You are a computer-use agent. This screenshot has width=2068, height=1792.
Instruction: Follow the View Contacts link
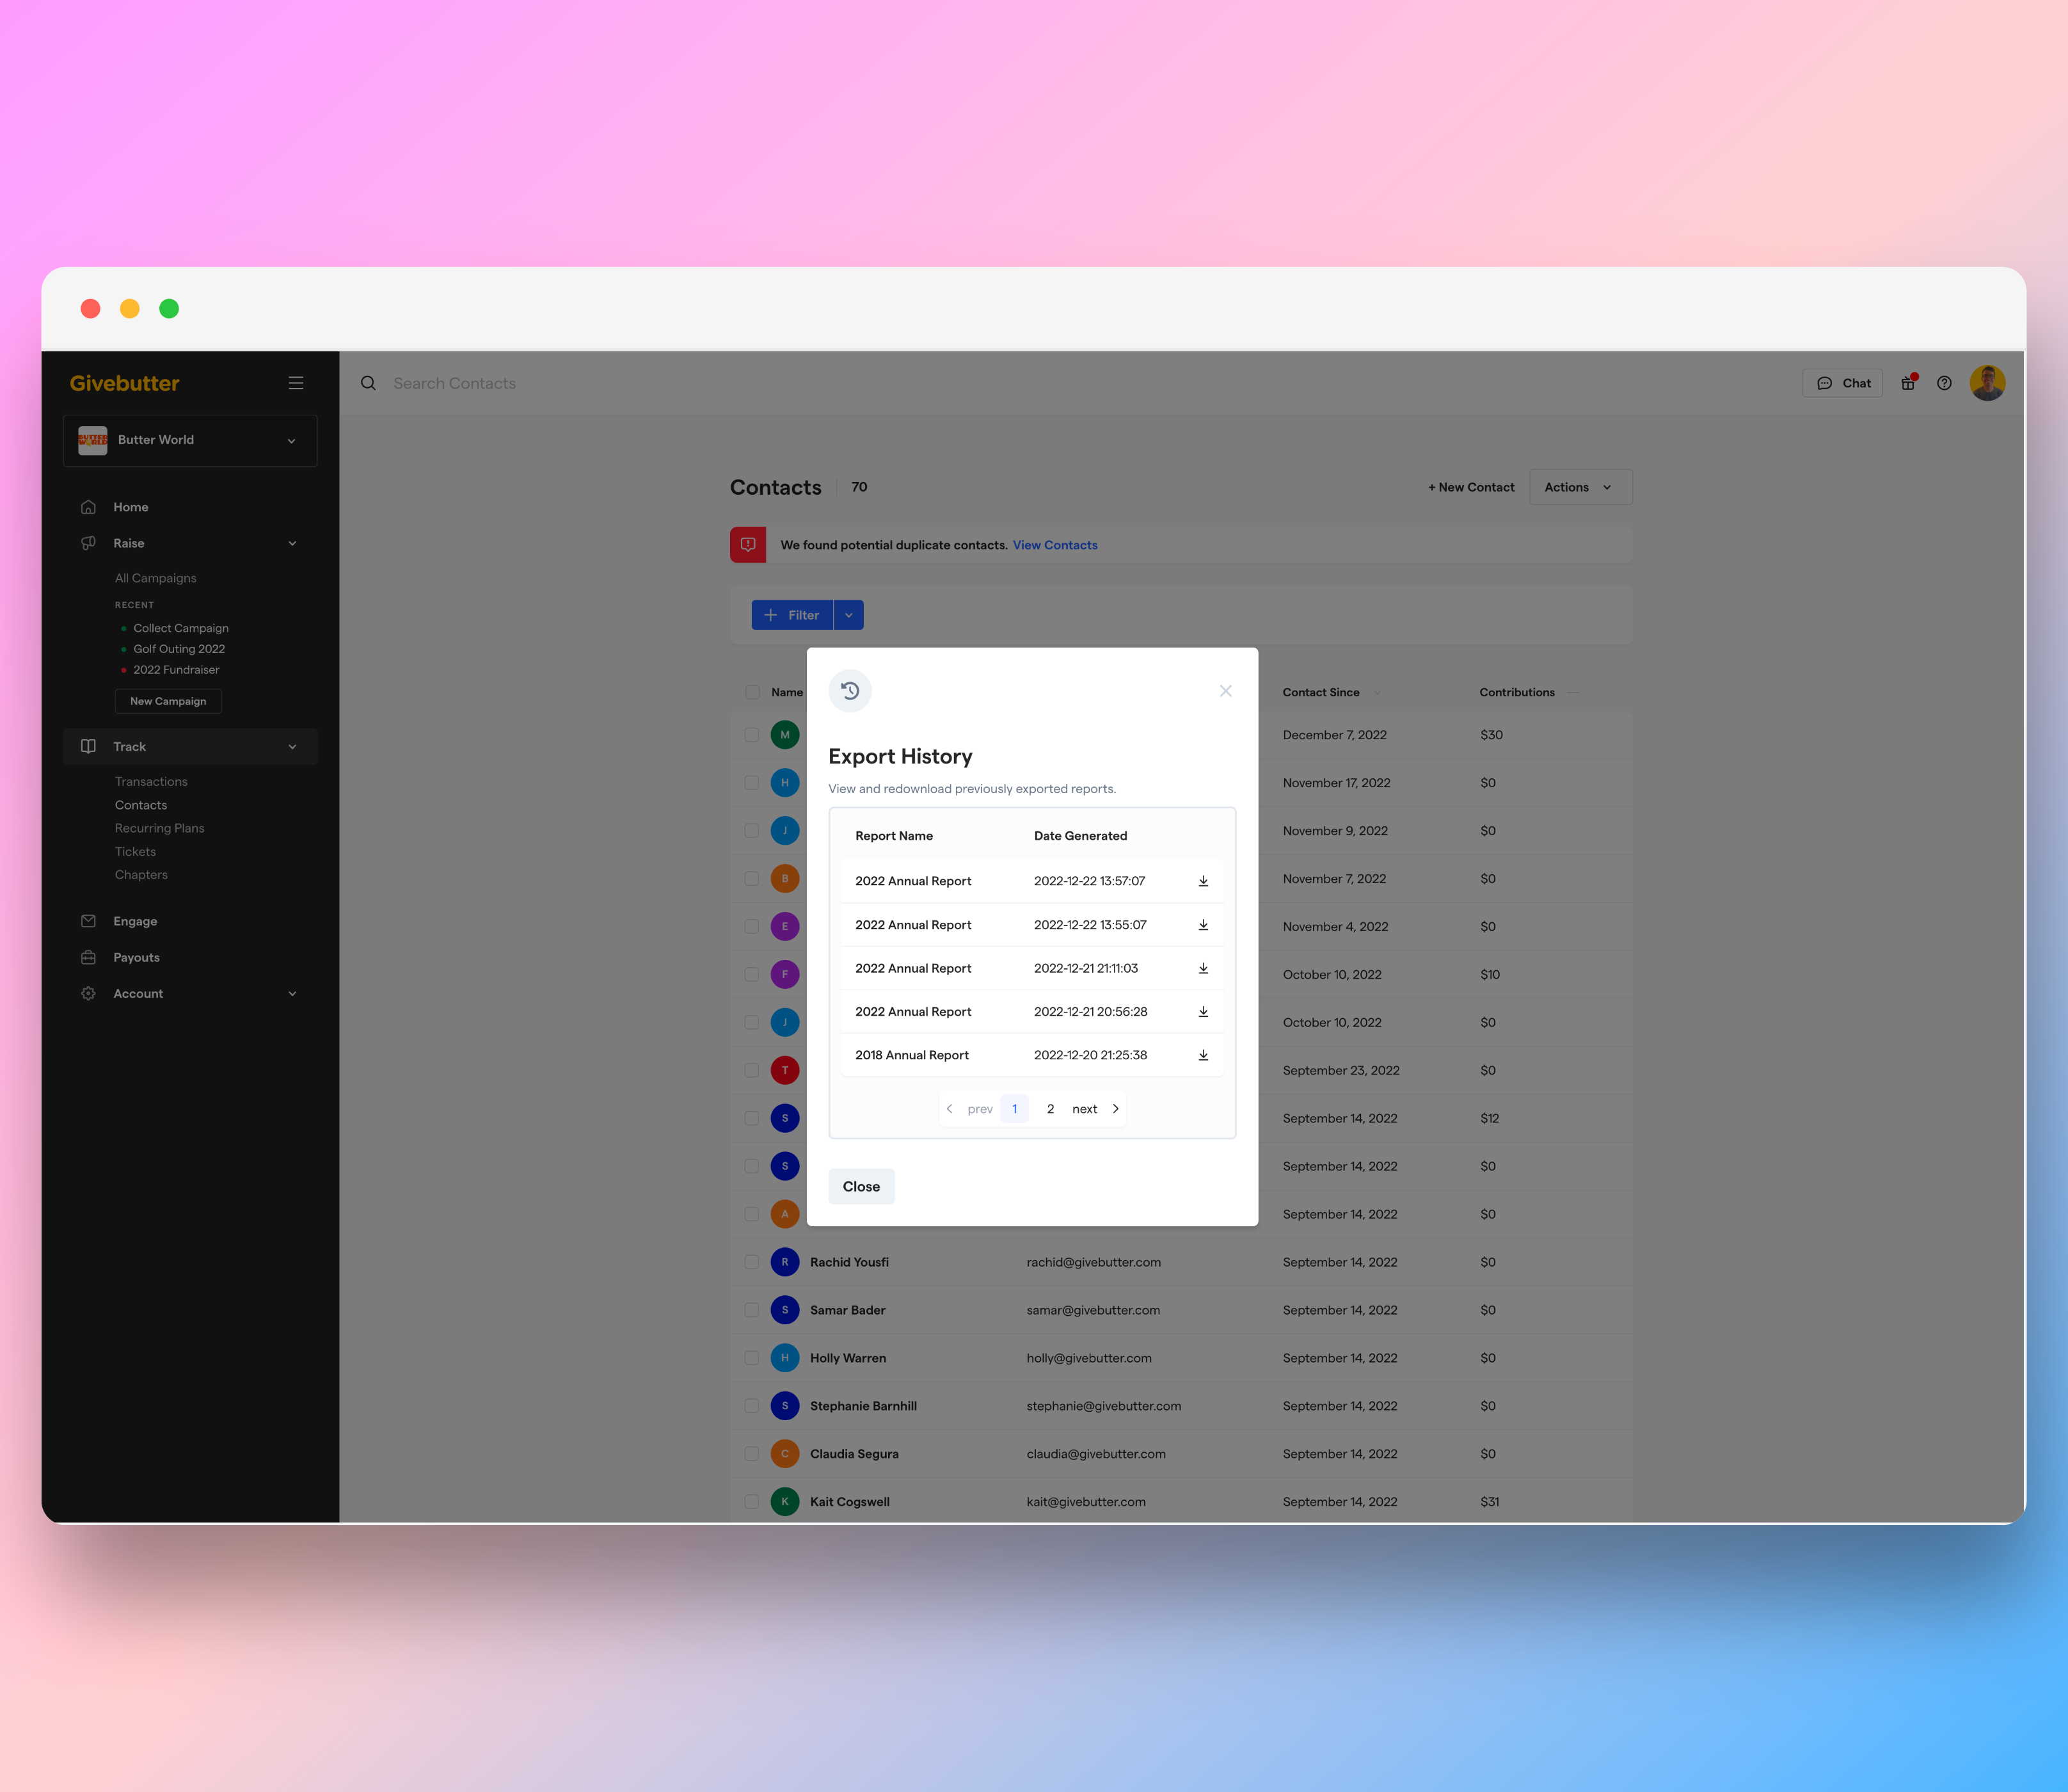tap(1054, 545)
